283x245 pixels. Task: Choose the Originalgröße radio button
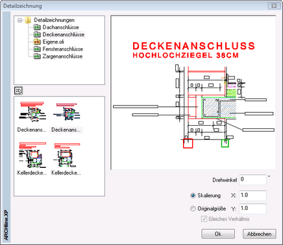[x=193, y=209]
